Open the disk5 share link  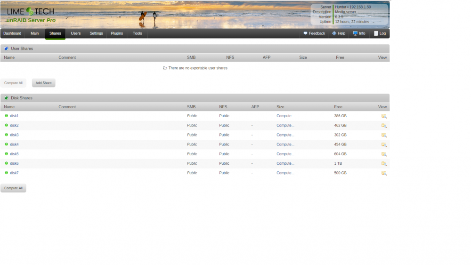pyautogui.click(x=14, y=154)
